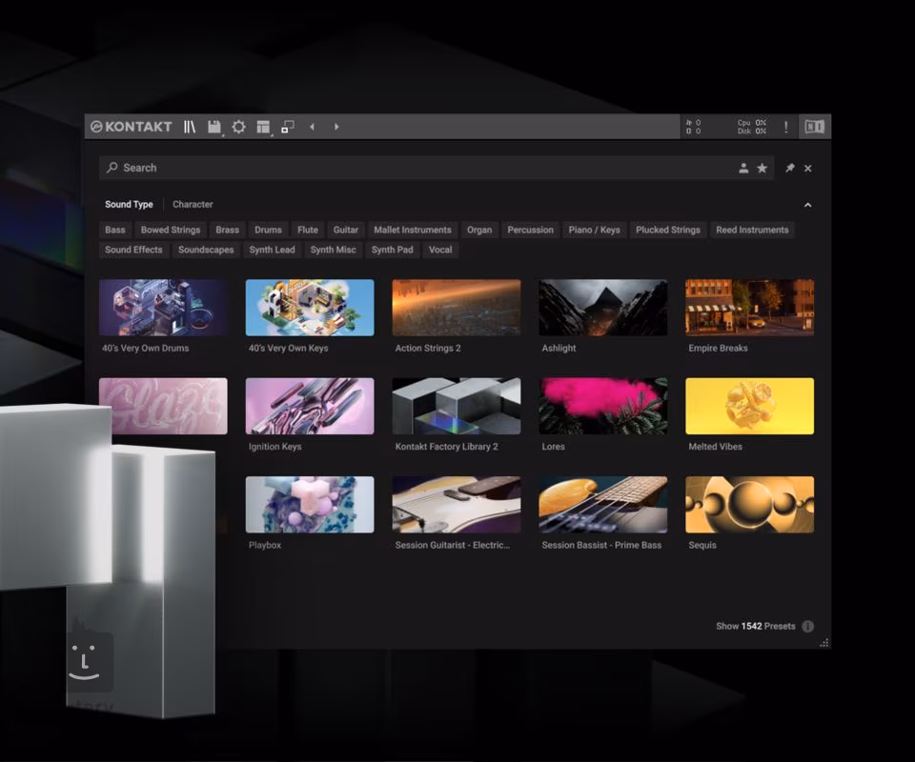Click in the Search field
Viewport: 915px width, 762px height.
click(x=419, y=169)
